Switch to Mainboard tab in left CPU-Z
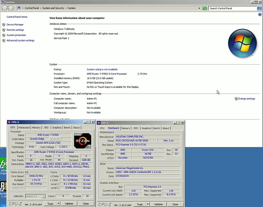 24,128
